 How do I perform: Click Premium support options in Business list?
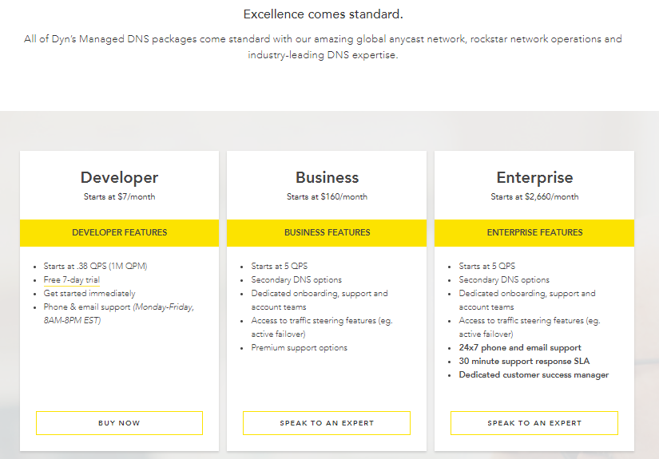tap(300, 348)
